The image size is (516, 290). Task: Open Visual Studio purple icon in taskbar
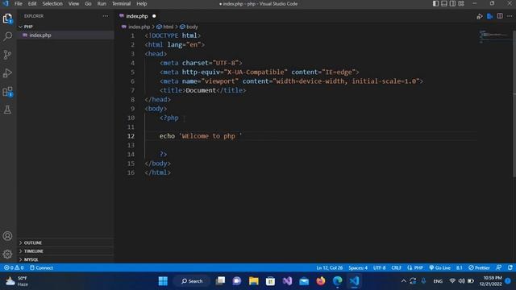click(x=287, y=281)
